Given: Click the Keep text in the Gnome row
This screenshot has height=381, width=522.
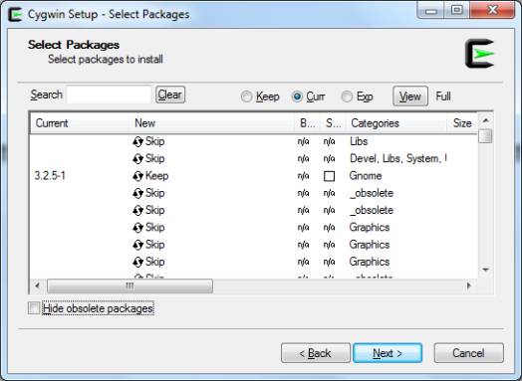Looking at the screenshot, I should (x=156, y=176).
